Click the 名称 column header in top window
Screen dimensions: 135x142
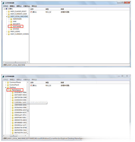pos(32,9)
